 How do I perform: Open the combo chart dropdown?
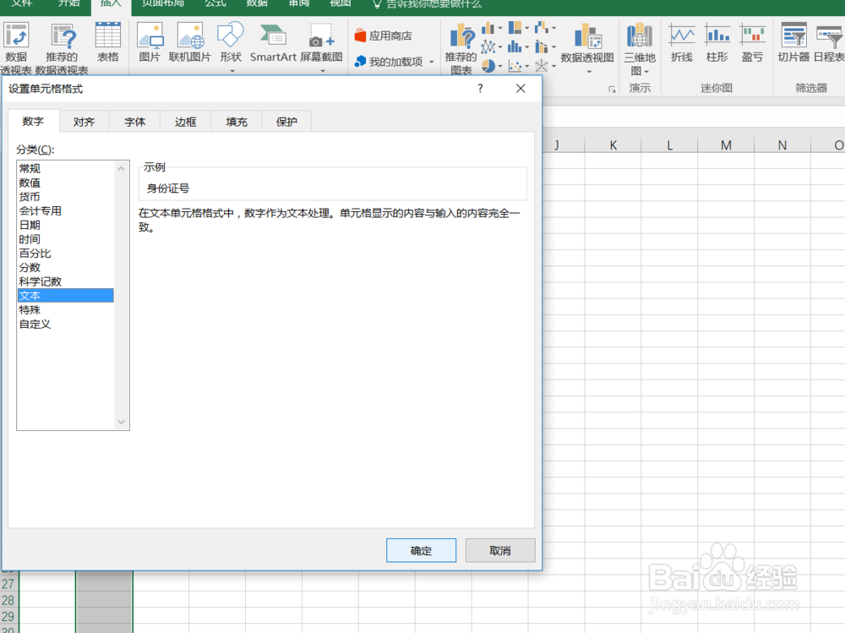pyautogui.click(x=545, y=47)
